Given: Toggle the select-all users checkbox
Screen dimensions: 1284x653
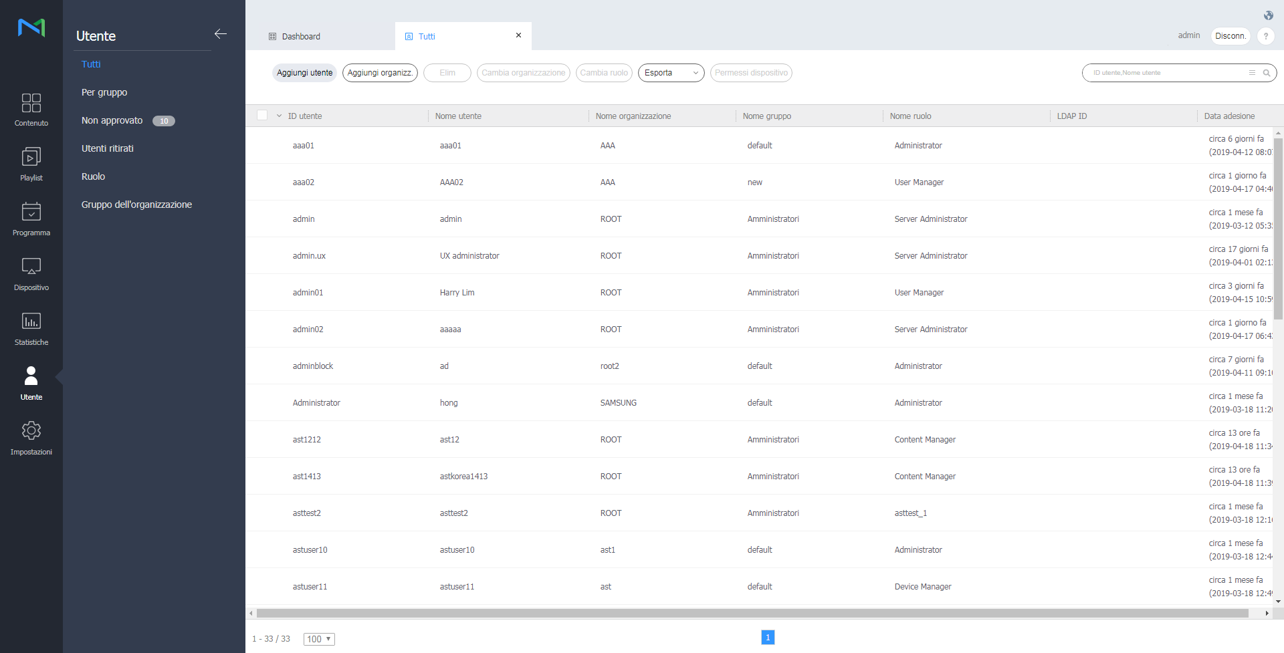Looking at the screenshot, I should pos(262,116).
